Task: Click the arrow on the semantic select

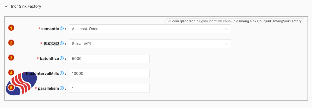Action: point(226,29)
